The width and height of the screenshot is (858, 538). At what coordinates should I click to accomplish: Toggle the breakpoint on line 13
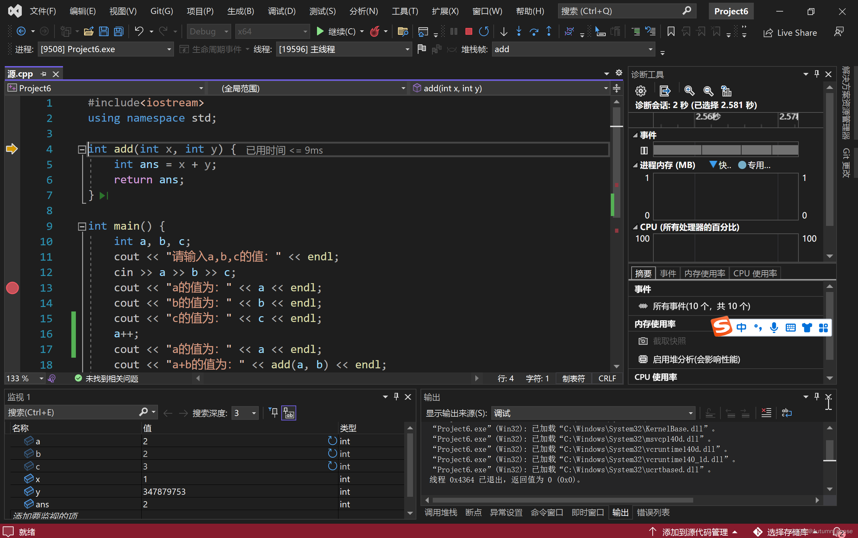pos(13,288)
